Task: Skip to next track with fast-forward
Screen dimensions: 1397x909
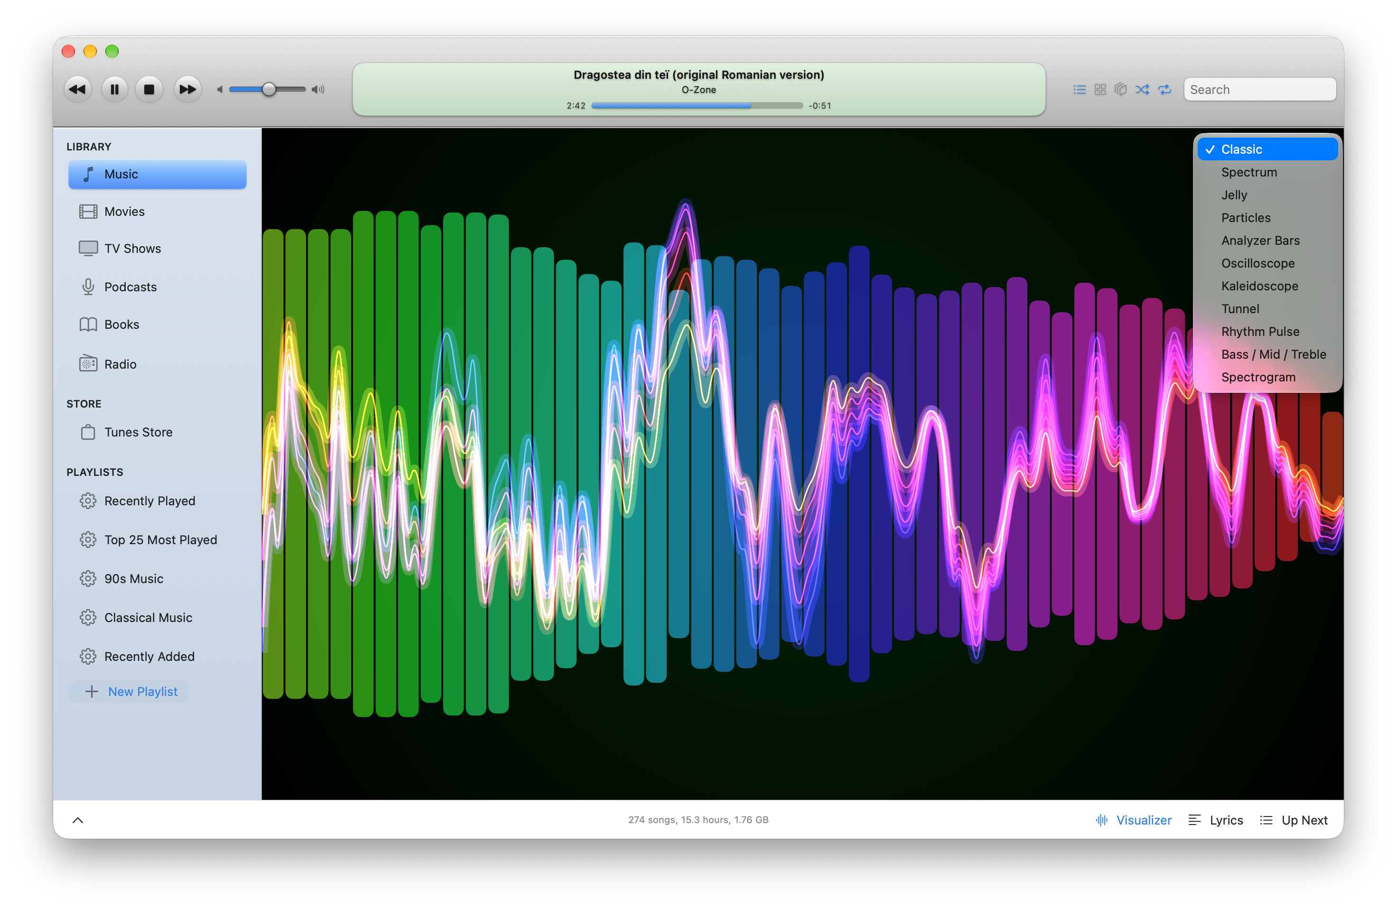Action: pyautogui.click(x=187, y=89)
